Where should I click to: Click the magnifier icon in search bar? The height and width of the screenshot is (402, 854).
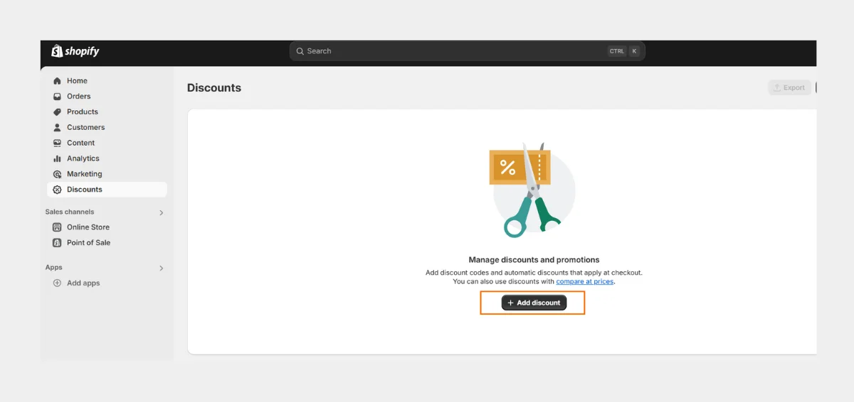point(300,51)
